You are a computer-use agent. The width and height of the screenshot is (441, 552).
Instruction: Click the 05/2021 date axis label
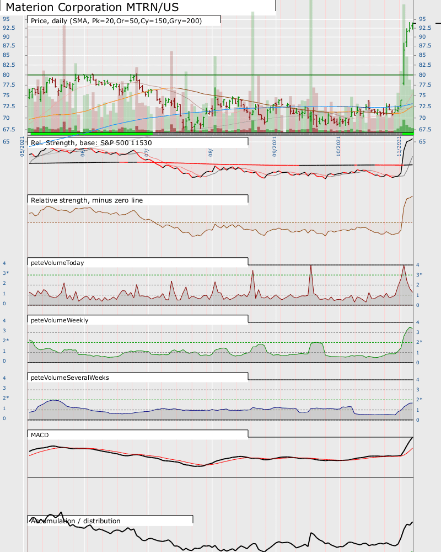click(22, 146)
